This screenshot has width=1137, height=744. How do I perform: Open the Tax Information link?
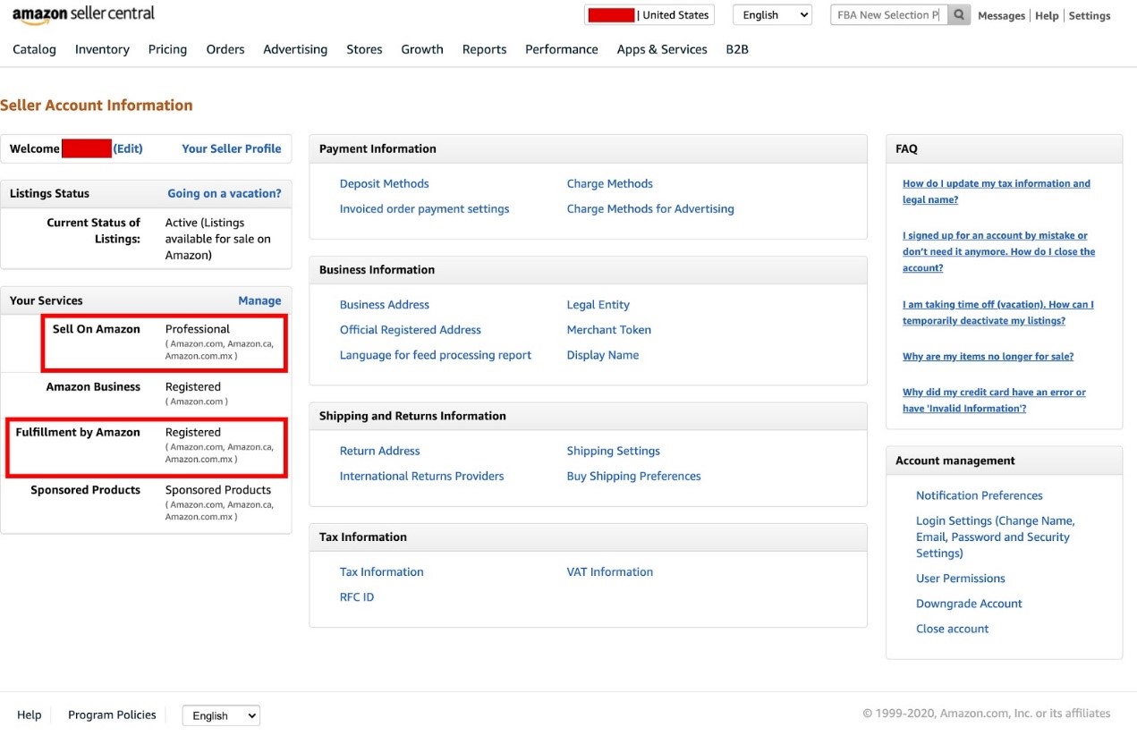[x=381, y=571]
